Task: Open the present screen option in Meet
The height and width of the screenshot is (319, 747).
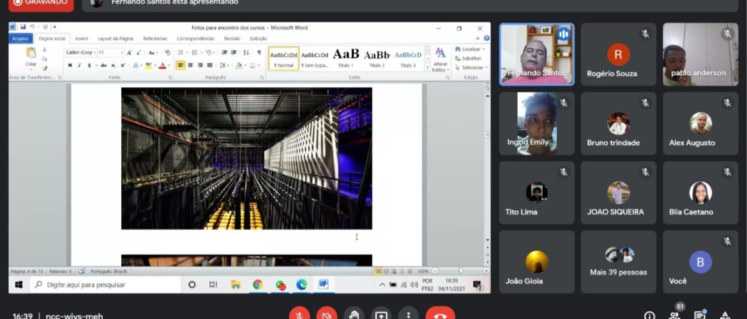Action: tap(381, 315)
